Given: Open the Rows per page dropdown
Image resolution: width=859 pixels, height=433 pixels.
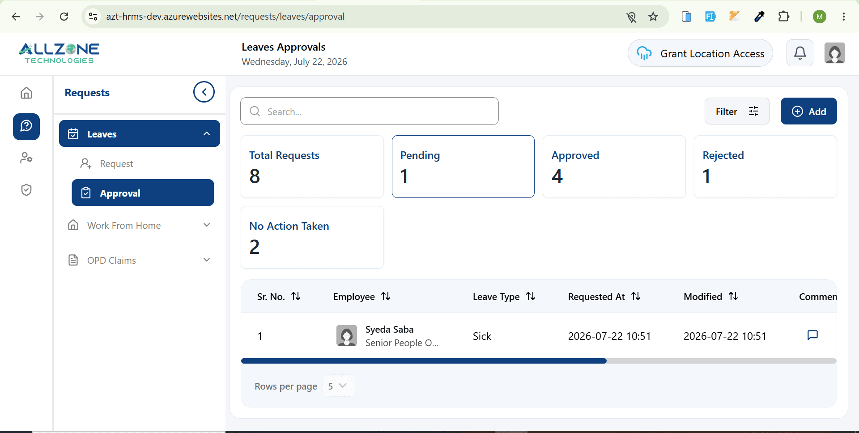Looking at the screenshot, I should (338, 386).
